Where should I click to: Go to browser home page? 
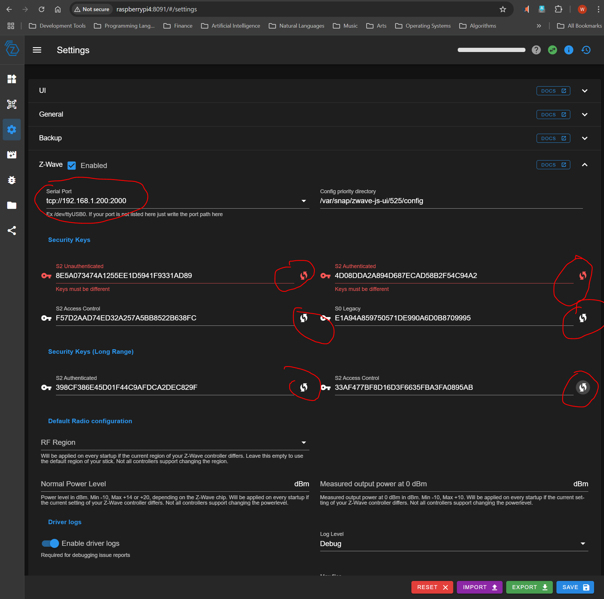(x=58, y=9)
